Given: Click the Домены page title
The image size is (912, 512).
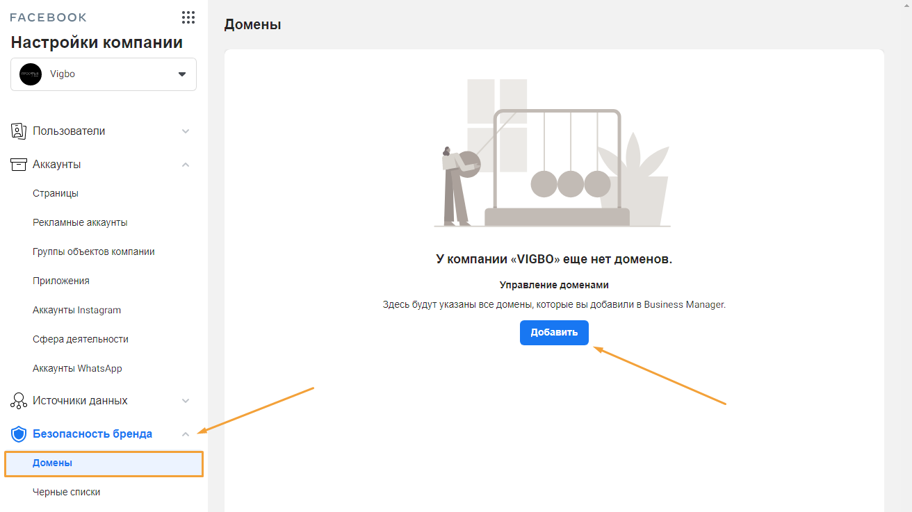Looking at the screenshot, I should coord(252,24).
